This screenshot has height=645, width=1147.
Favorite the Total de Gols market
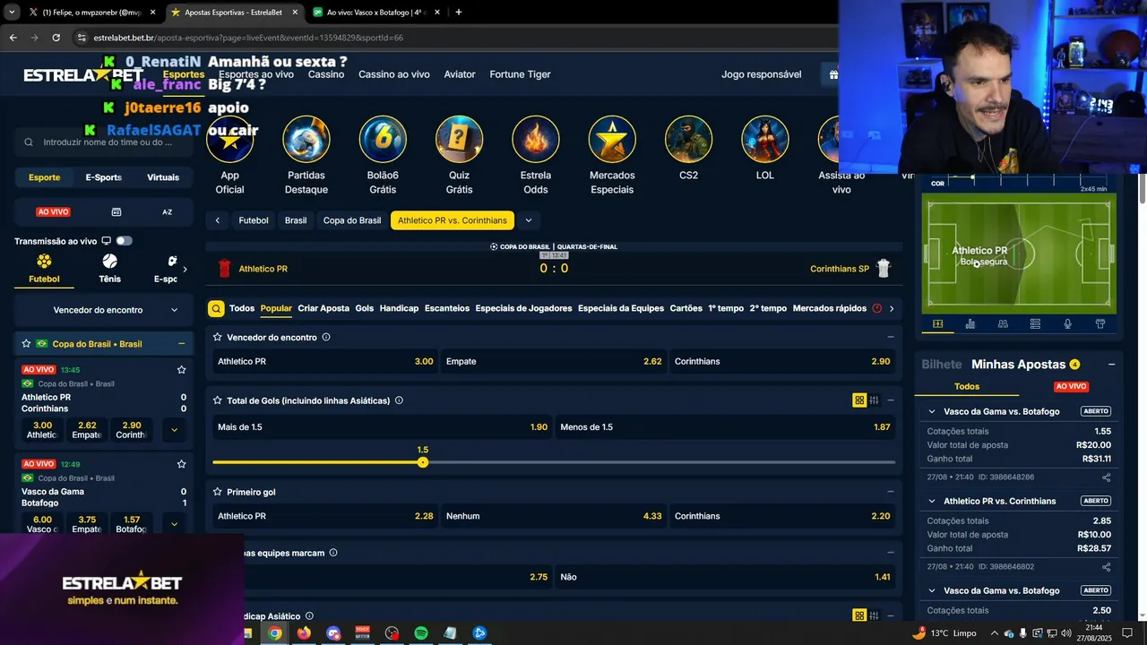(218, 400)
